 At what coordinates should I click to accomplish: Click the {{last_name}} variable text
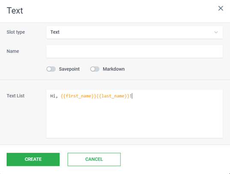(x=113, y=96)
